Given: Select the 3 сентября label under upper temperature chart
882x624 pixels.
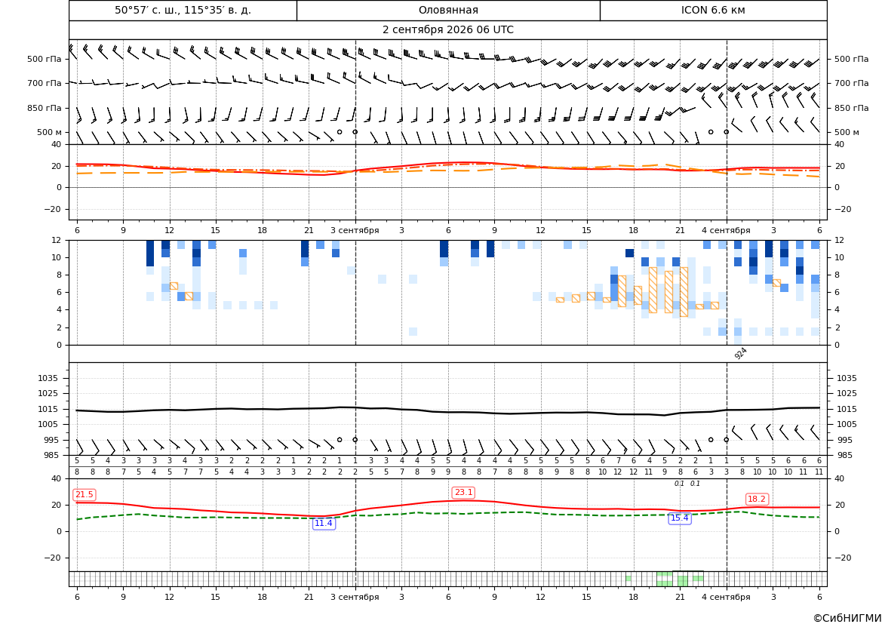Looking at the screenshot, I should tap(355, 230).
